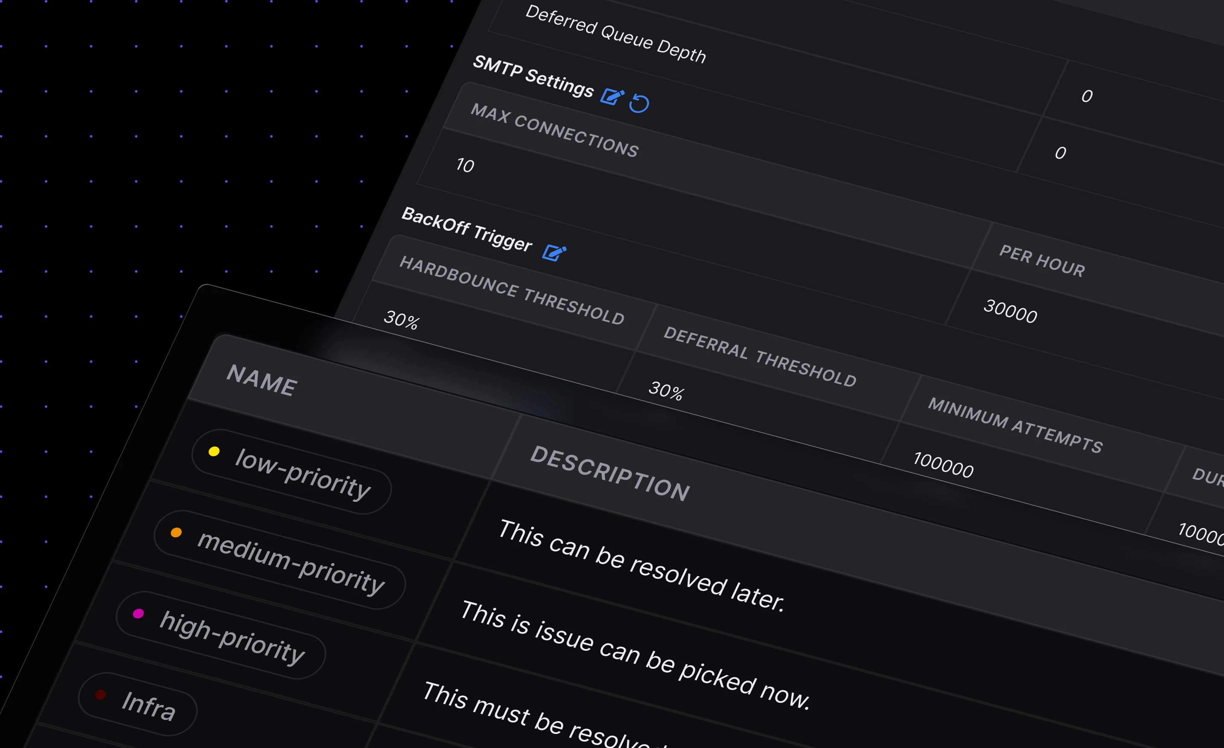Image resolution: width=1224 pixels, height=748 pixels.
Task: Click the Deferral Threshold 30% value
Action: pos(666,391)
